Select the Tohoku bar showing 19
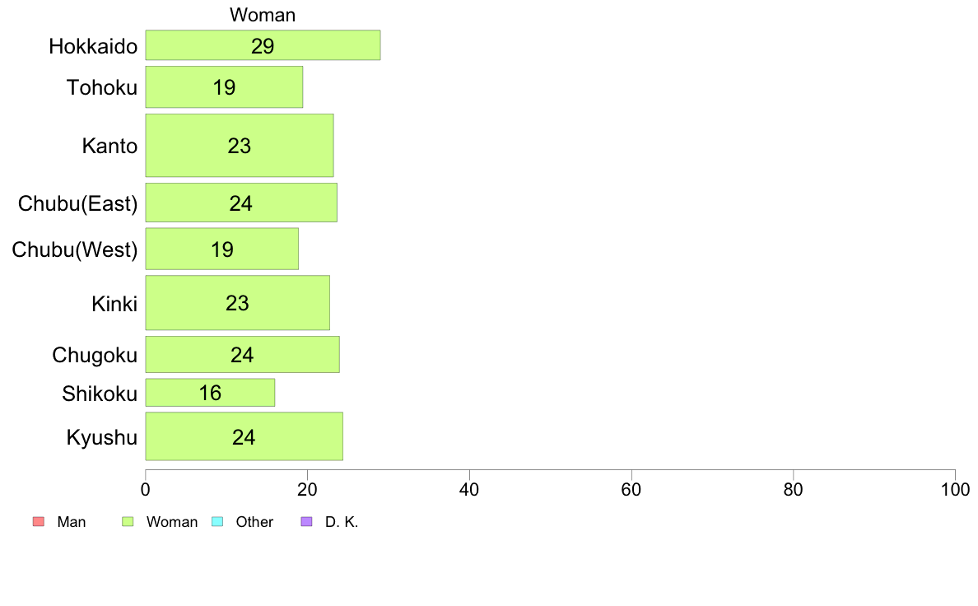The width and height of the screenshot is (978, 606). tap(224, 87)
